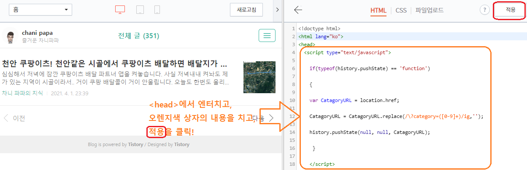Image resolution: width=527 pixels, height=170 pixels.
Task: Click the Tistory powered-by link
Action: click(x=136, y=144)
